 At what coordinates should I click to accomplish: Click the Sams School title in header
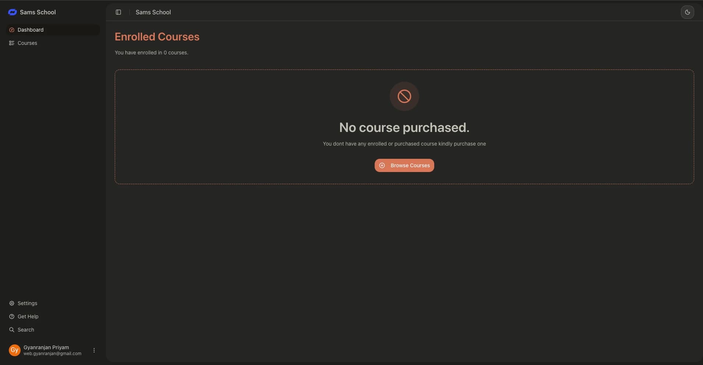[x=153, y=12]
